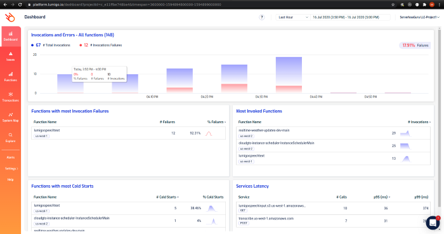
Task: Open Alerts in the sidebar
Action: coord(11,157)
